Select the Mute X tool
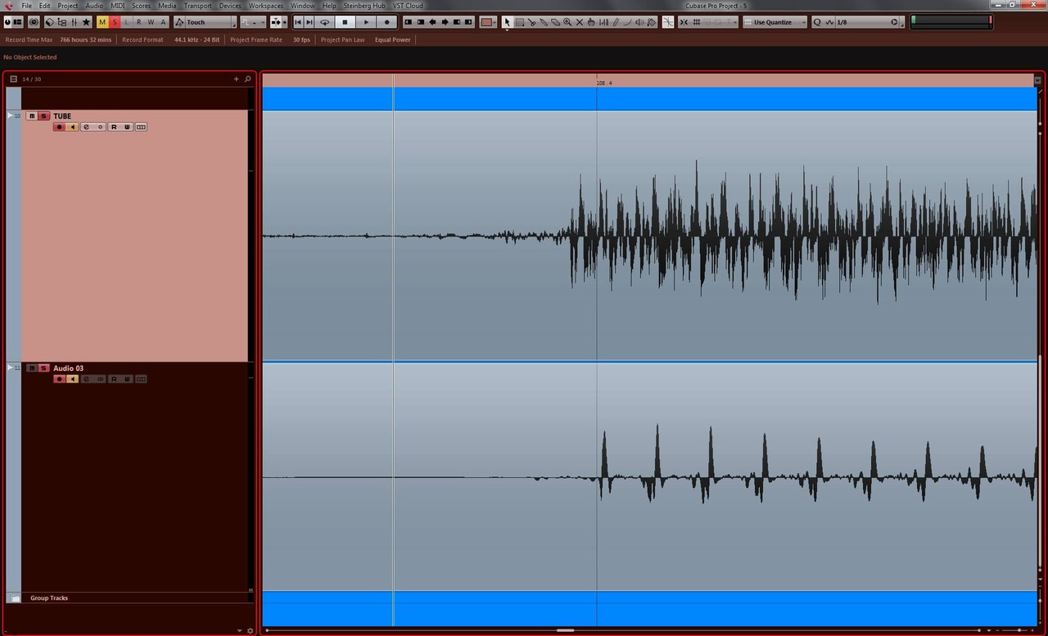The image size is (1048, 636). pyautogui.click(x=580, y=22)
